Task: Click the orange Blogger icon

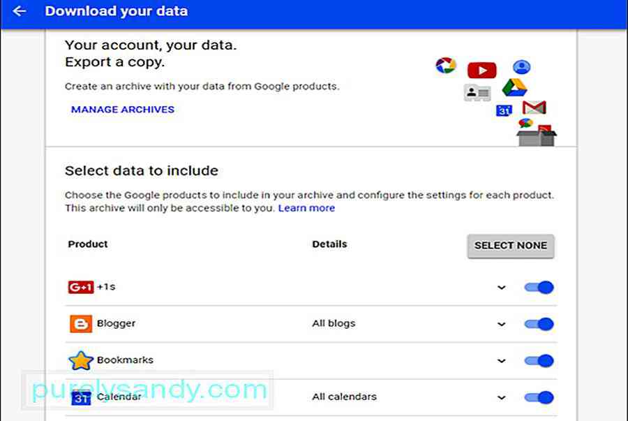Action: 80,324
